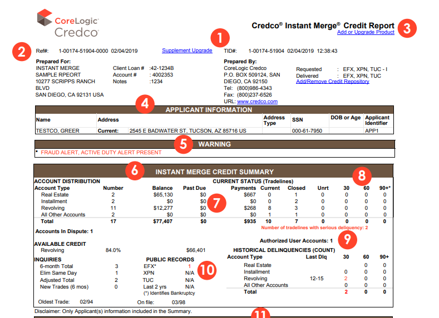
Task: Click the APPLICANT INFORMATION section header
Action: 209,110
